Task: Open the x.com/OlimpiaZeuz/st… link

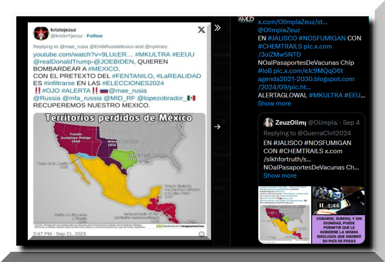Action: (x=292, y=22)
